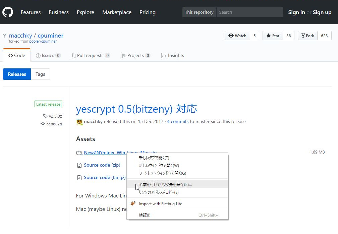The image size is (338, 234).
Task: Open GitHub Marketplace
Action: click(x=117, y=12)
